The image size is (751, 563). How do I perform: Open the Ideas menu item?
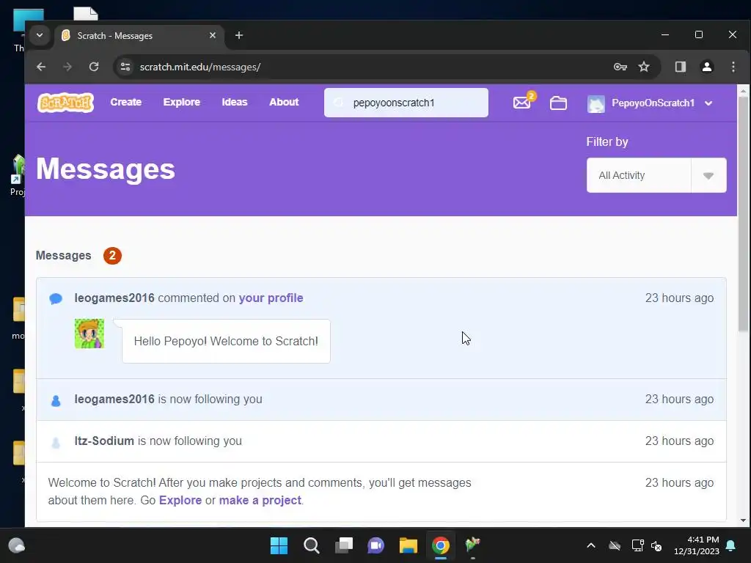(235, 102)
